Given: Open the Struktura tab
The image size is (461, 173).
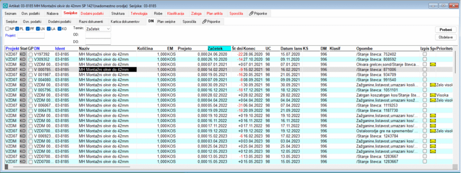Looking at the screenshot, I should click(118, 14).
